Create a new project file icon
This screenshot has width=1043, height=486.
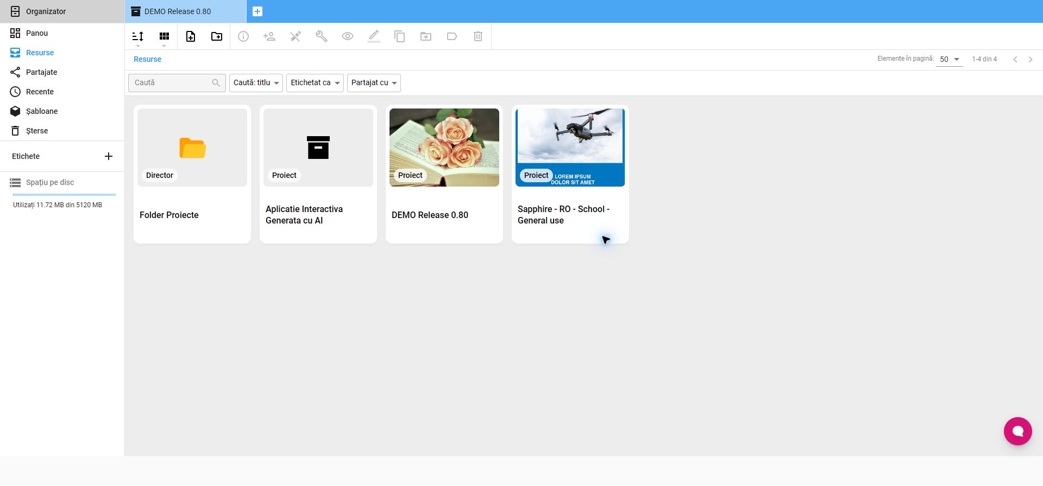[x=191, y=36]
